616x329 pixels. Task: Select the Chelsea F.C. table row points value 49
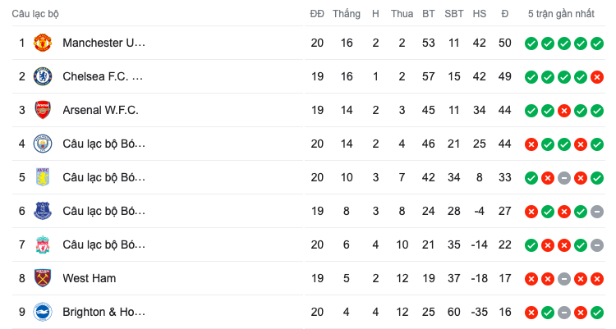click(504, 76)
